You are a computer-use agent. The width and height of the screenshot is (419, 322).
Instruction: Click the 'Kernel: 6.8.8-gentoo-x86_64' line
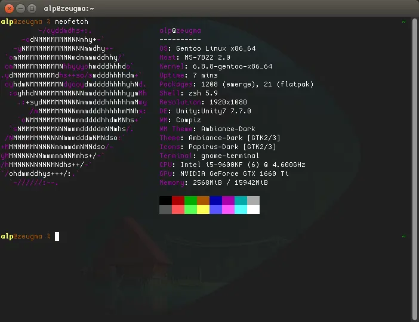point(216,66)
